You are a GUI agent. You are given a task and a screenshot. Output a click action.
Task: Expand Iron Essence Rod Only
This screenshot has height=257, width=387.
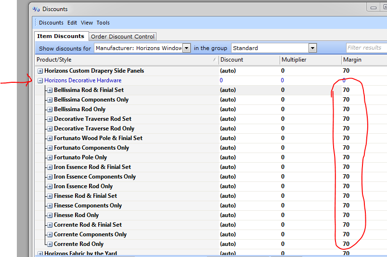pos(50,187)
